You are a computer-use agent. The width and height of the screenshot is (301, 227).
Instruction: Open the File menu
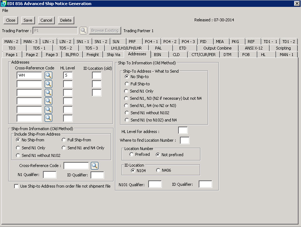point(5,10)
